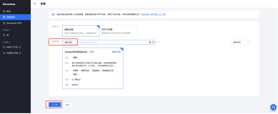Click the 函数 category tag
Image resolution: width=278 pixels, height=114 pixels.
[75, 58]
